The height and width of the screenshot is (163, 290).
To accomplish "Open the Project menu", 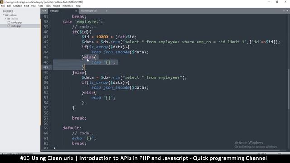I will 56,6.
